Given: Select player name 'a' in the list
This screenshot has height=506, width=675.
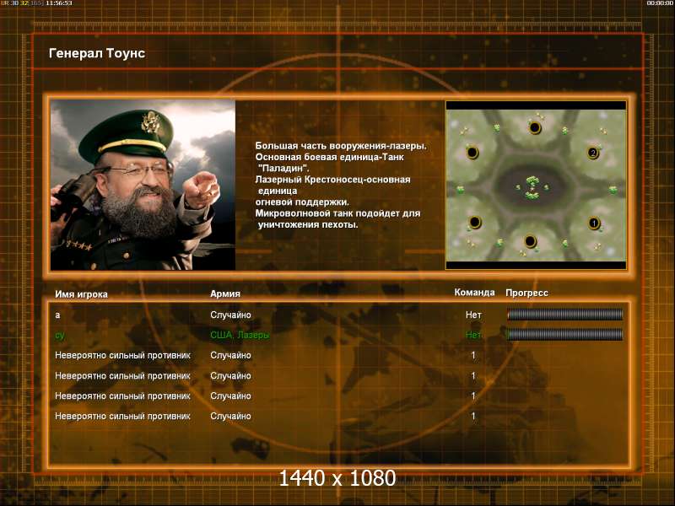Looking at the screenshot, I should pos(57,315).
